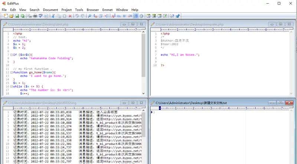Open the Browser menu
297x164 pixels.
tap(92, 10)
